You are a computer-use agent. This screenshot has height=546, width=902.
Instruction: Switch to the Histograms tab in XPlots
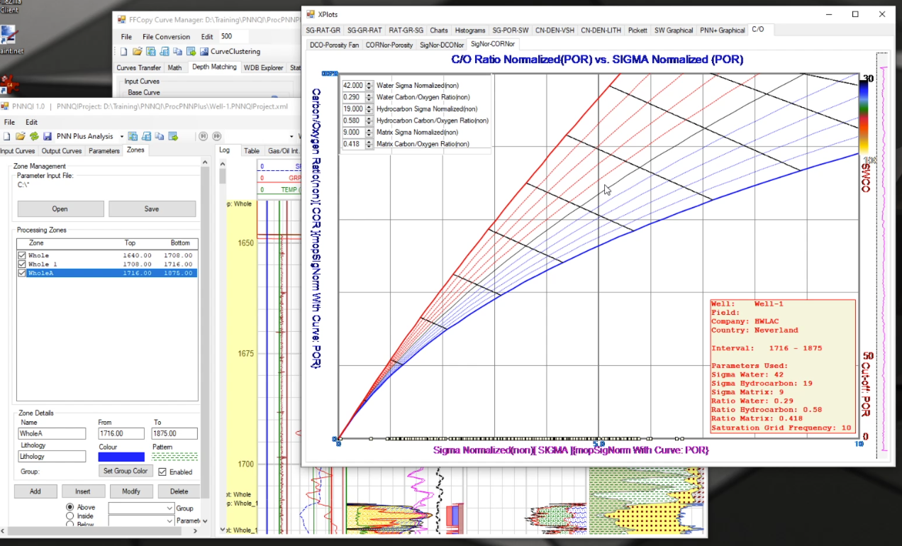click(470, 30)
